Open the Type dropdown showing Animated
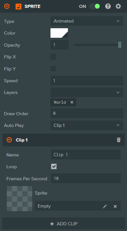The height and width of the screenshot is (231, 127). pyautogui.click(x=87, y=21)
